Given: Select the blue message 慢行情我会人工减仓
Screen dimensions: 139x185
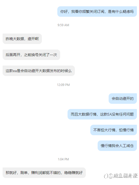Looking at the screenshot, I should 117,146.
